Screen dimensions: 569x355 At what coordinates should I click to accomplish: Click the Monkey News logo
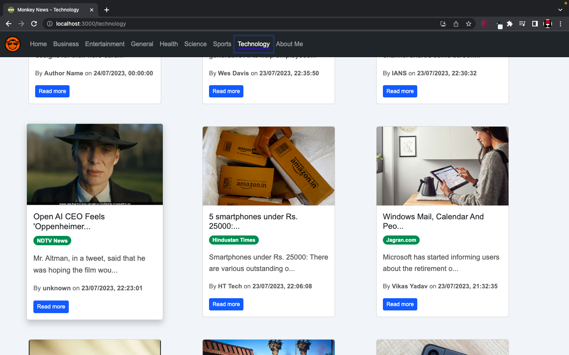point(12,44)
